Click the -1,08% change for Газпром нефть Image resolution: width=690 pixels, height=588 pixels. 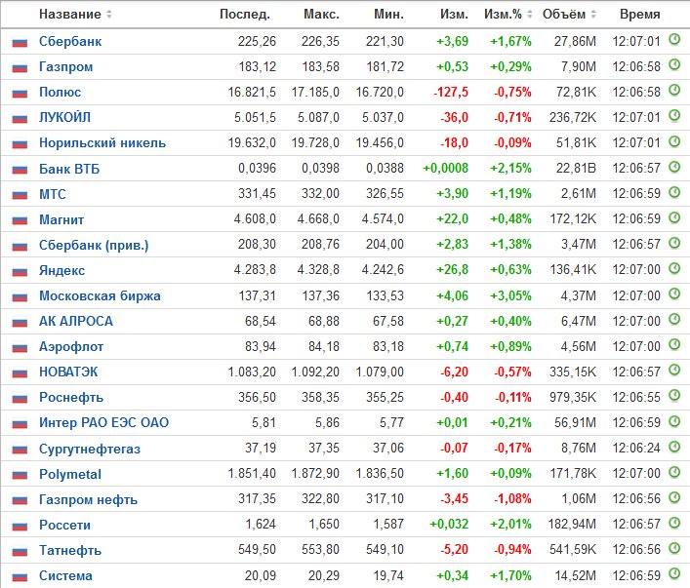click(x=512, y=498)
